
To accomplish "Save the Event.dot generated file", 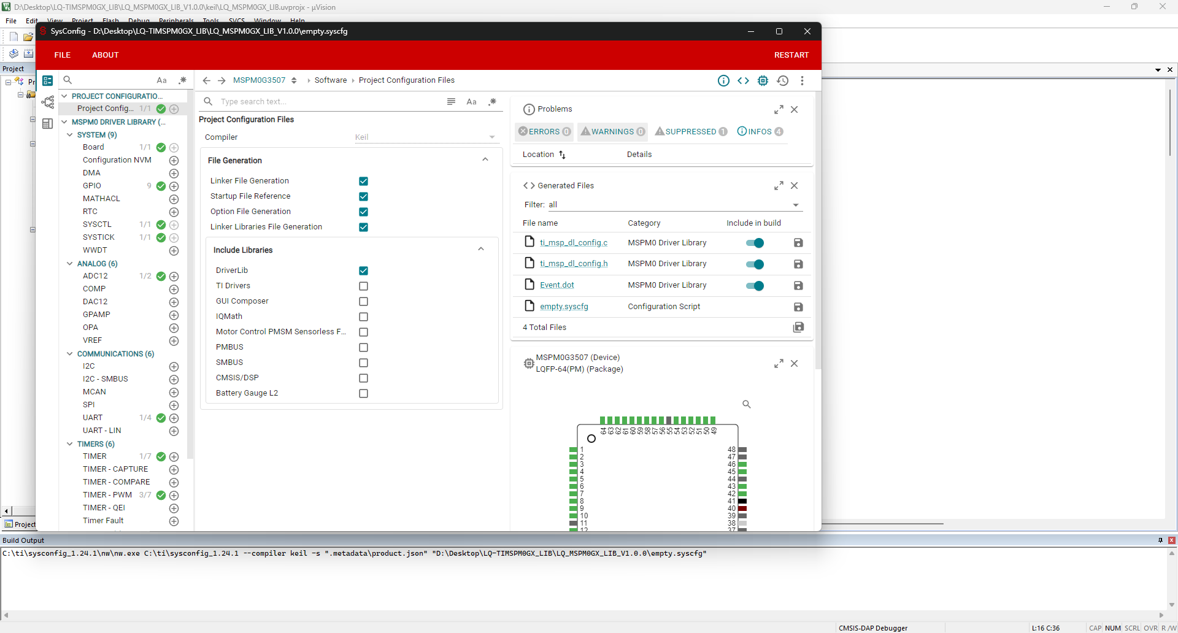I will [x=798, y=286].
